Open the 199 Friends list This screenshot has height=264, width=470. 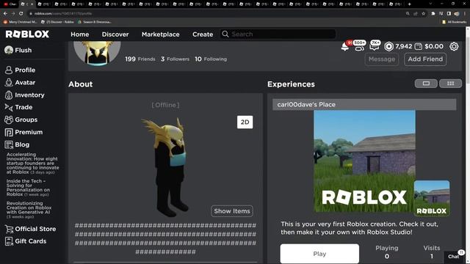pos(140,59)
